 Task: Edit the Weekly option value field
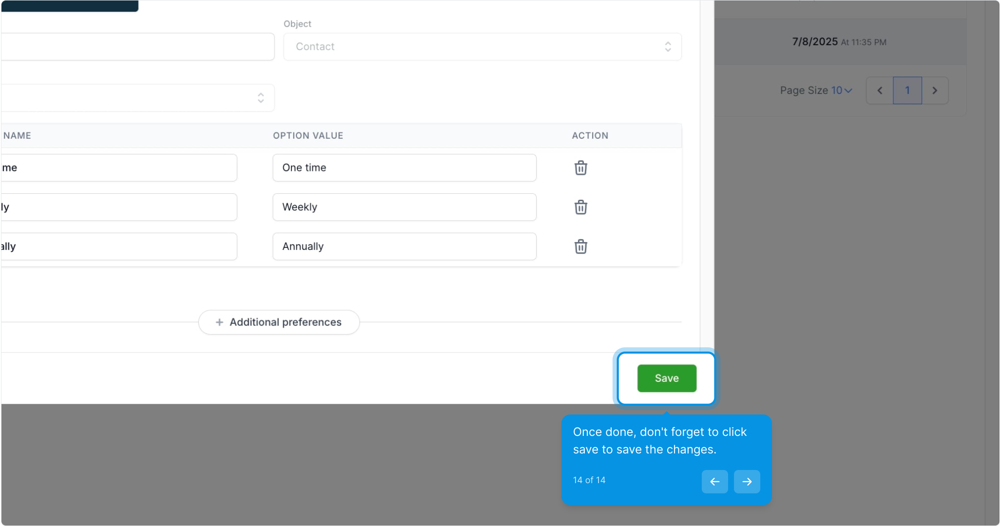click(x=404, y=207)
